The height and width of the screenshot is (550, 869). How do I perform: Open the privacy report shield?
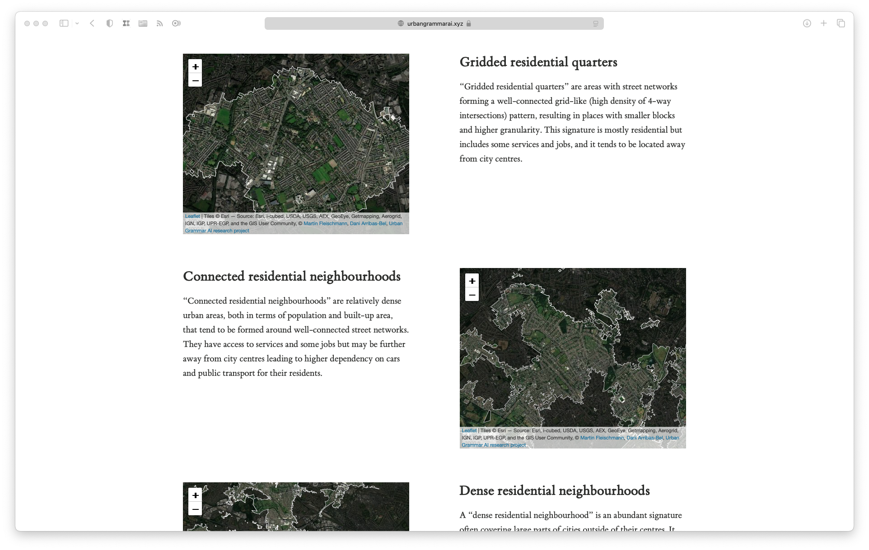[109, 23]
